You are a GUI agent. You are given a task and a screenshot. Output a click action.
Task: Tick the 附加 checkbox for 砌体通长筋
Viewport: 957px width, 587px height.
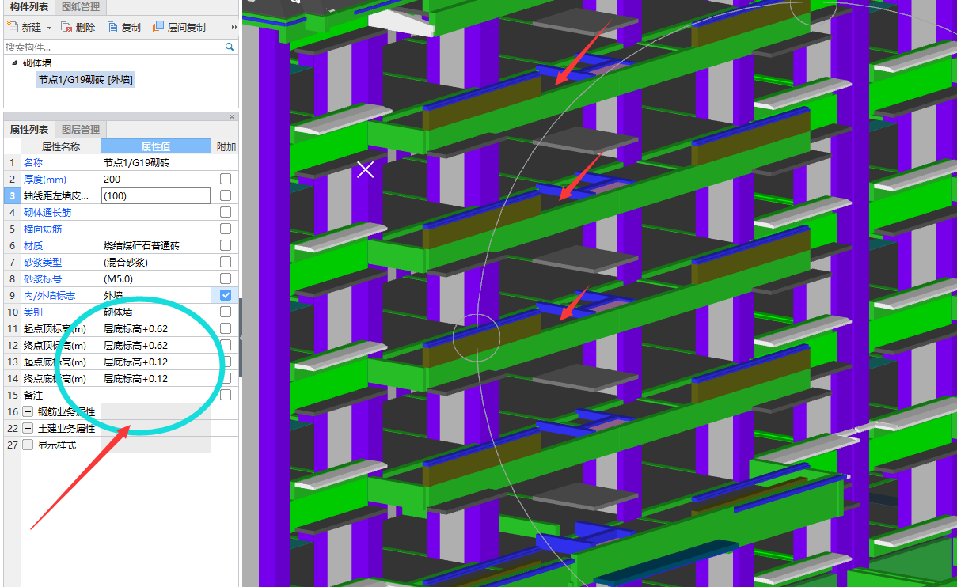pos(226,212)
